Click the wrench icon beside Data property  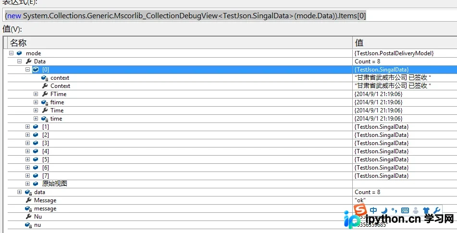click(28, 61)
